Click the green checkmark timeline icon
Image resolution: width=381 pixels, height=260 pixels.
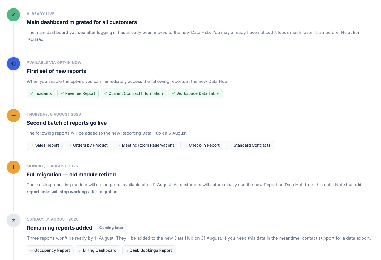click(x=13, y=15)
